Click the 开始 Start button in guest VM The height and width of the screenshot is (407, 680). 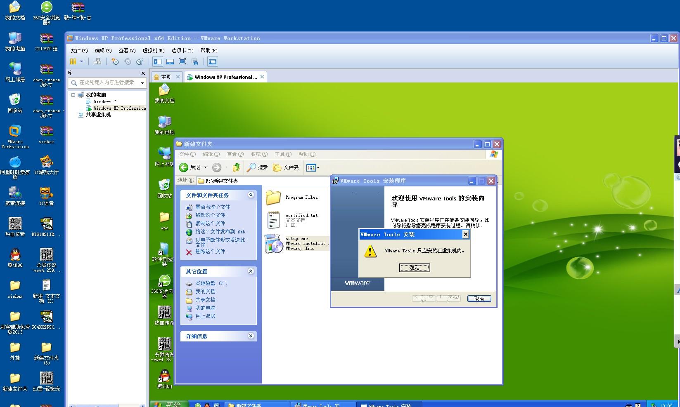[169, 404]
